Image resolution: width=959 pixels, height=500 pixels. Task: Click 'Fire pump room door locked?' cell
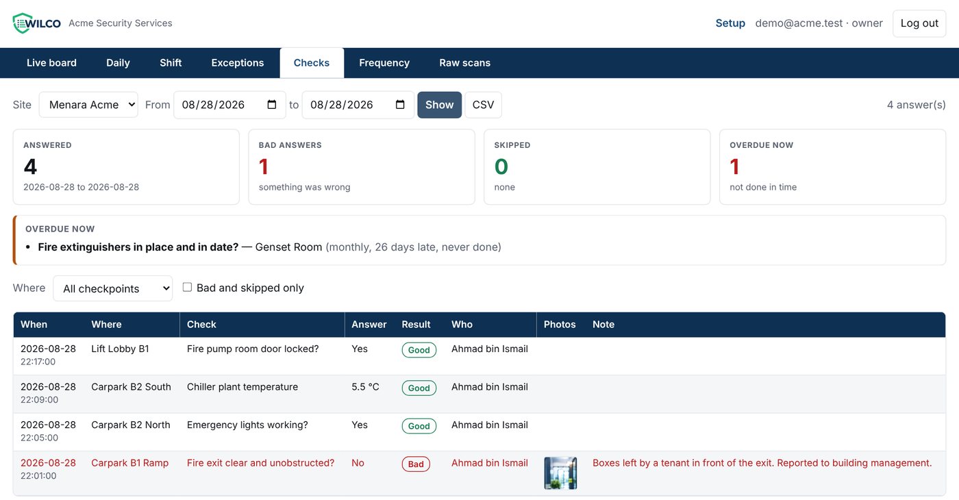point(253,349)
